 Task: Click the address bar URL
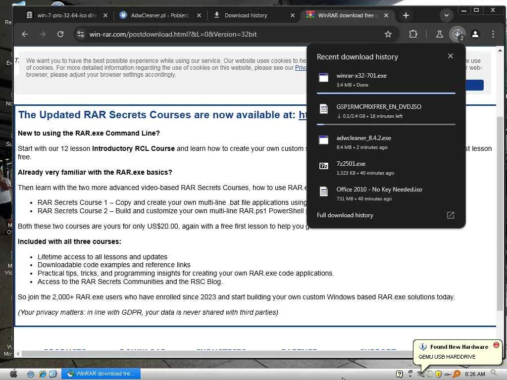tap(173, 34)
